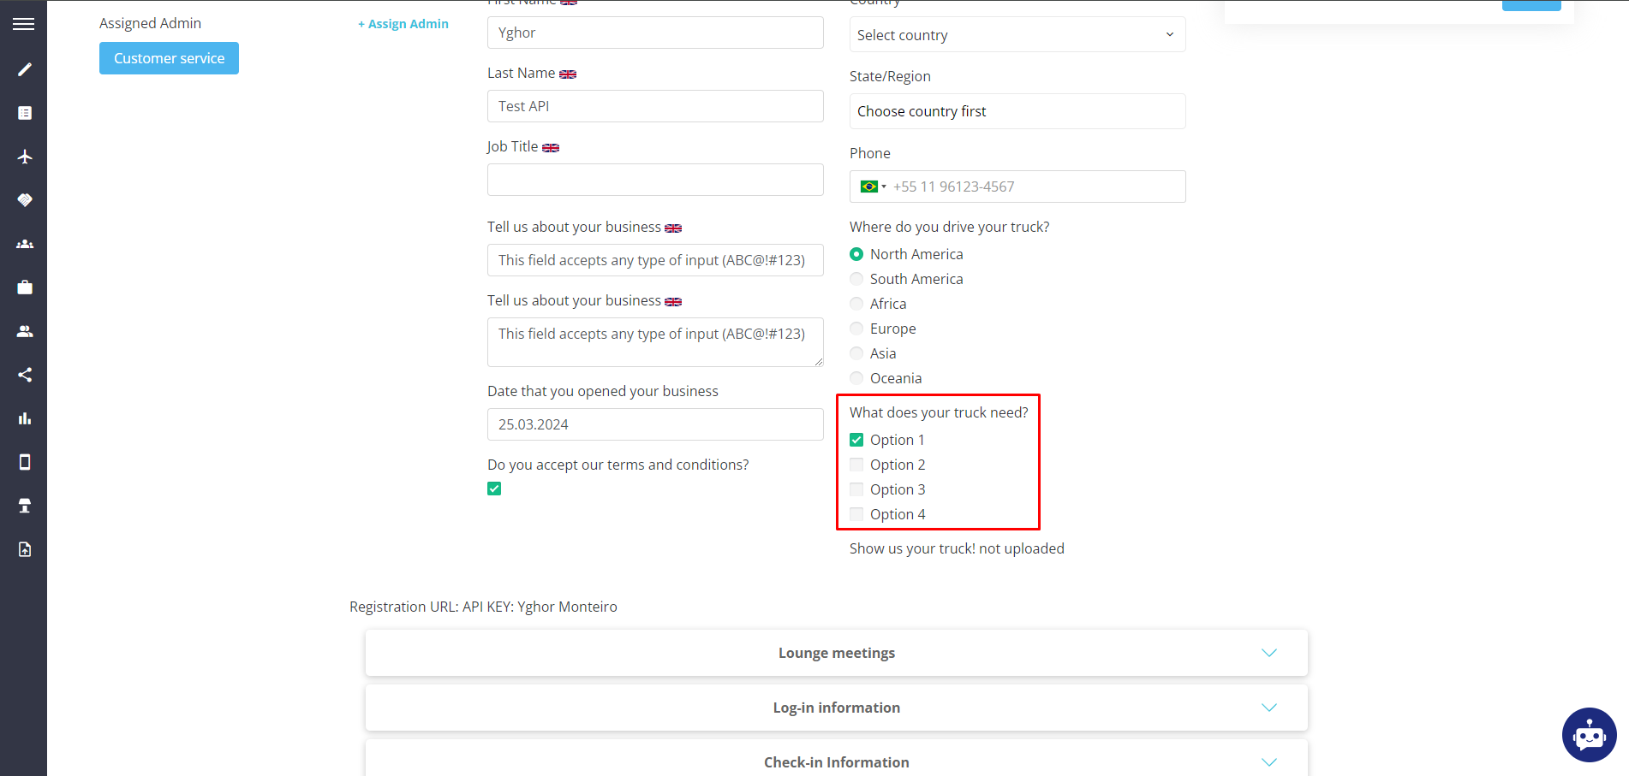
Task: Select the attendees group icon
Action: (24, 244)
